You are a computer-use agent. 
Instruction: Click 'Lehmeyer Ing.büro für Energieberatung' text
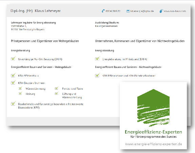pos(33,22)
